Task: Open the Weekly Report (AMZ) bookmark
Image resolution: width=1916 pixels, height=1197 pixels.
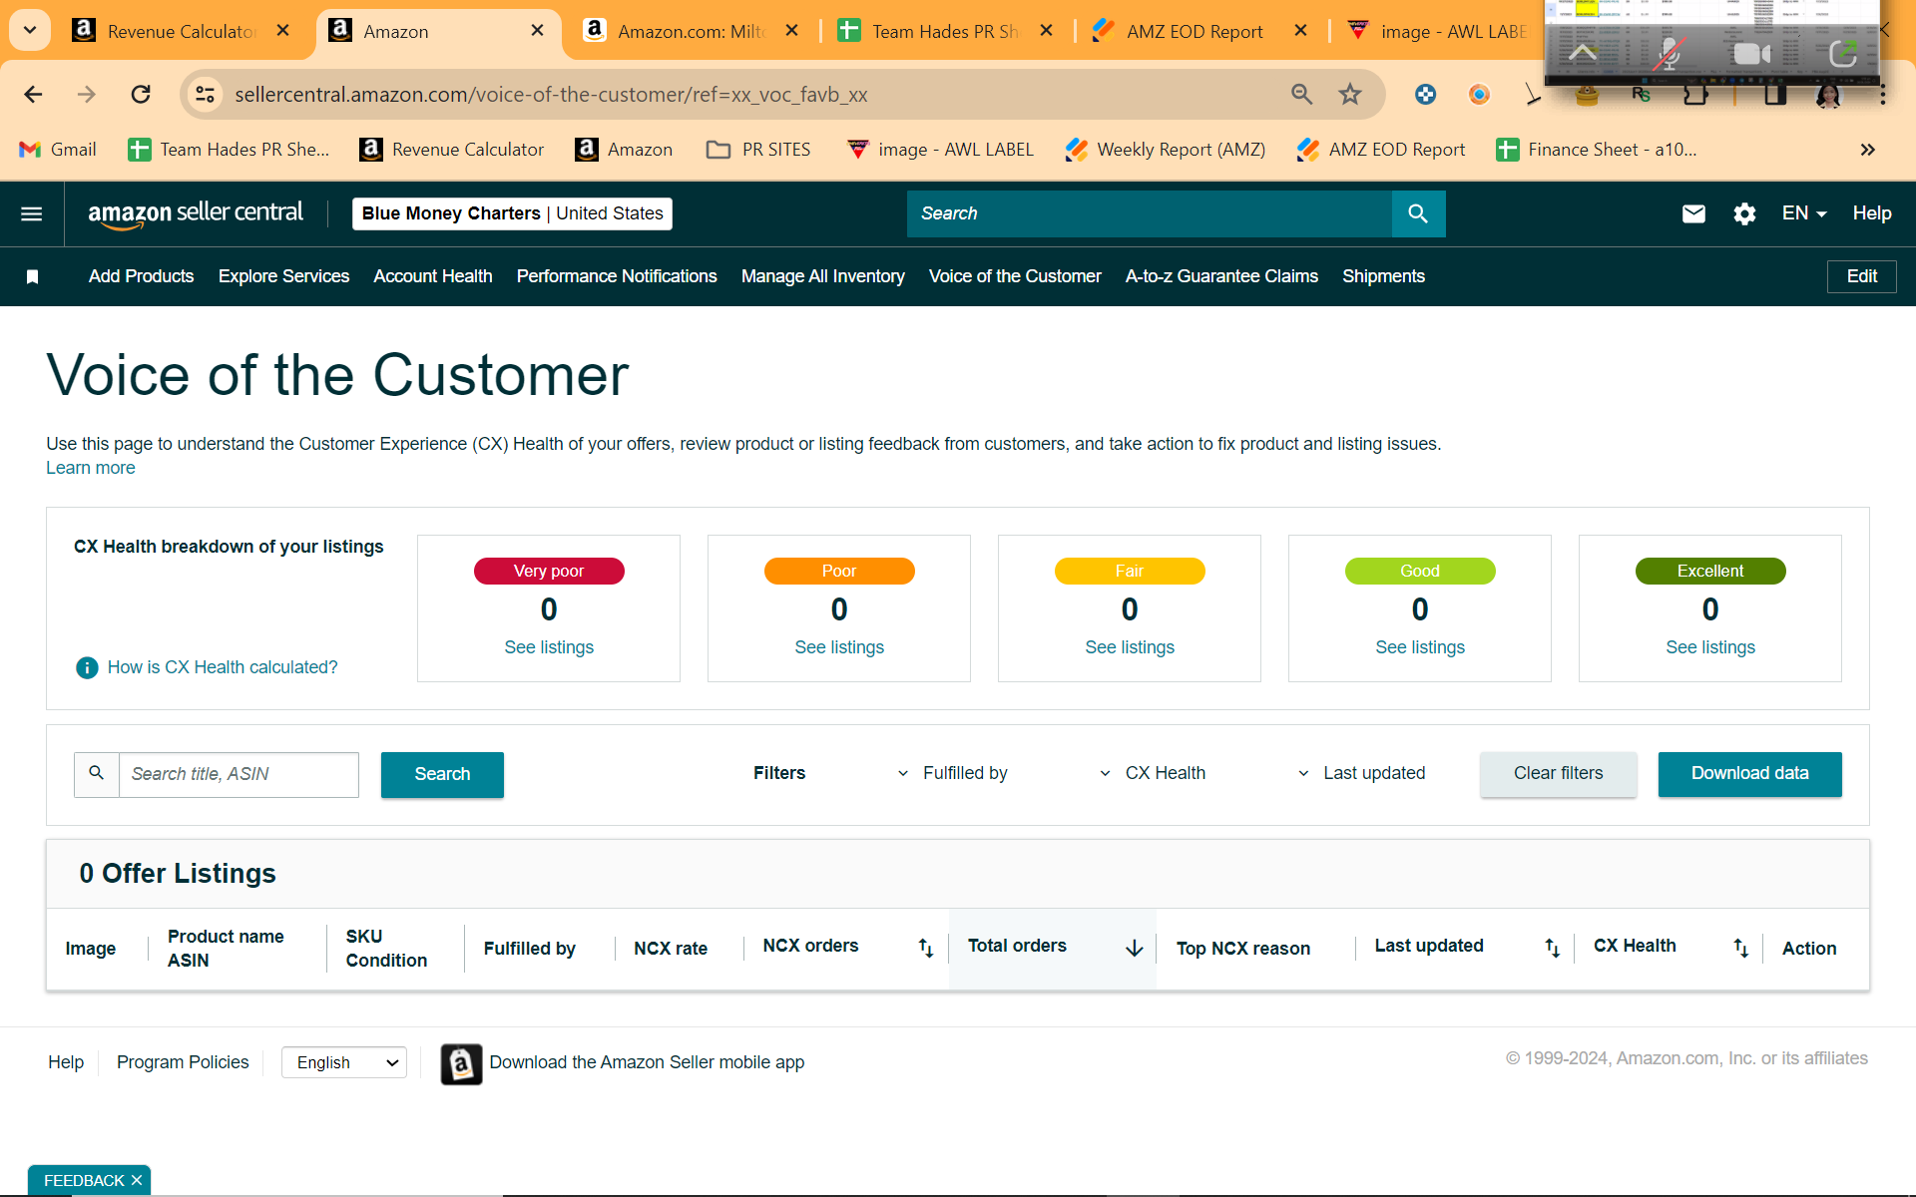Action: [1166, 150]
